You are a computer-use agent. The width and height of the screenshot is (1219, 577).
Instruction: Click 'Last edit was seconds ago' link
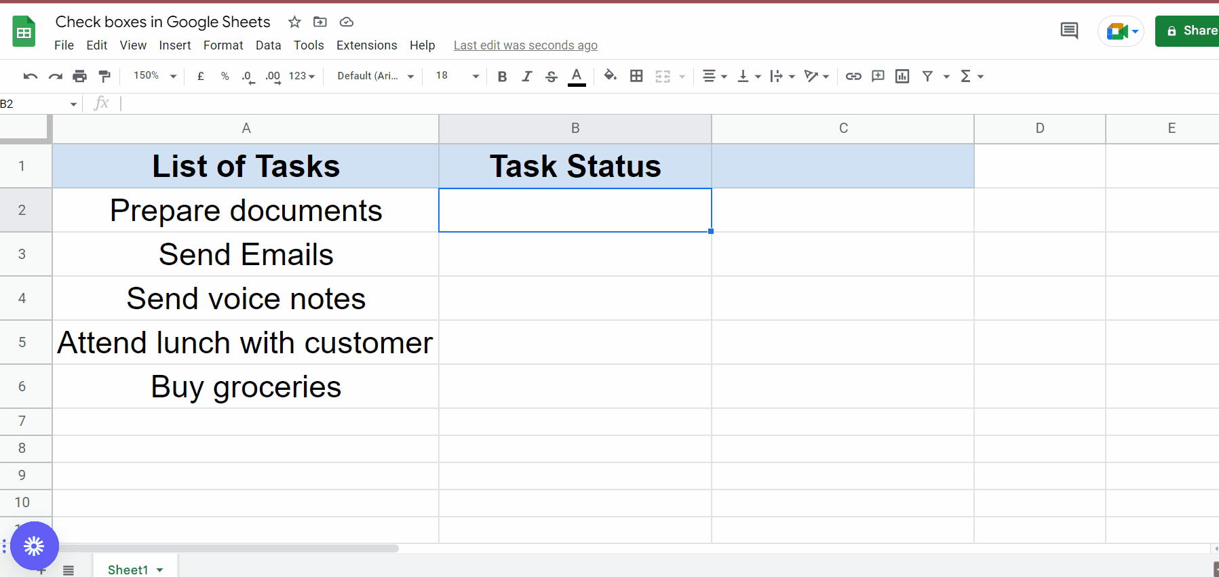point(526,45)
